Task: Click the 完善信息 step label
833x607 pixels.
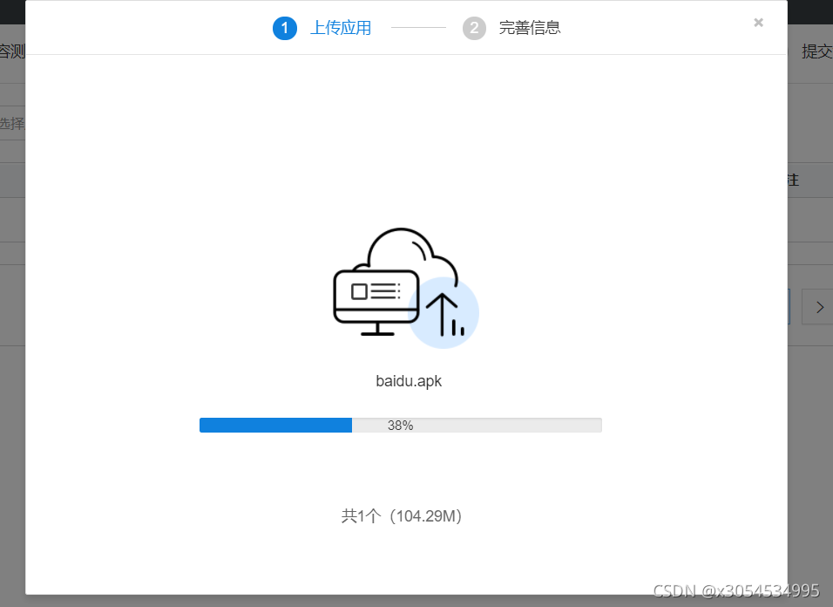Action: tap(530, 28)
